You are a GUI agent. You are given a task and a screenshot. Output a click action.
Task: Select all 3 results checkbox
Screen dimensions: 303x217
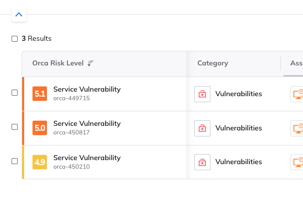click(15, 39)
